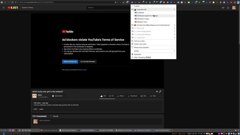Viewport: 240px width, 135px height.
Task: Switch to the How to use Enhancer tab
Action: coord(162,130)
